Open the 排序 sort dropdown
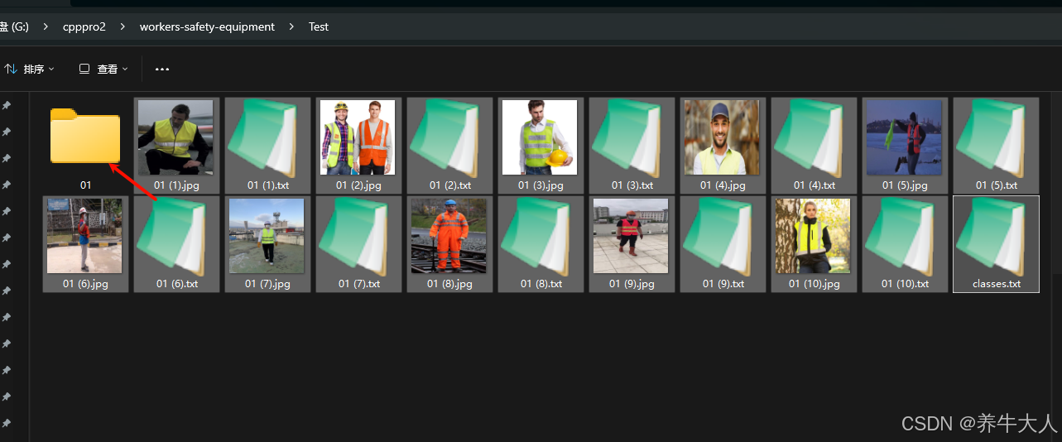1062x442 pixels. (30, 69)
